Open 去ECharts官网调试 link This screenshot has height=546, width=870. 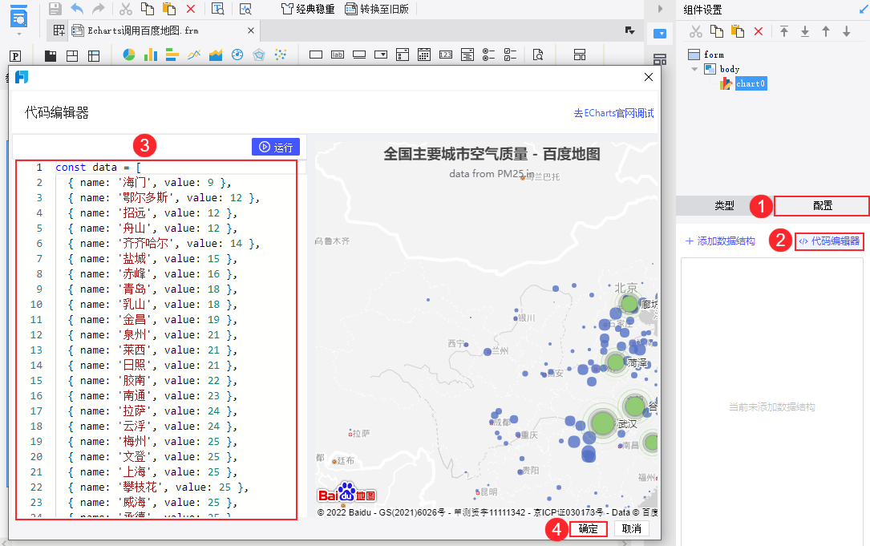click(x=613, y=113)
